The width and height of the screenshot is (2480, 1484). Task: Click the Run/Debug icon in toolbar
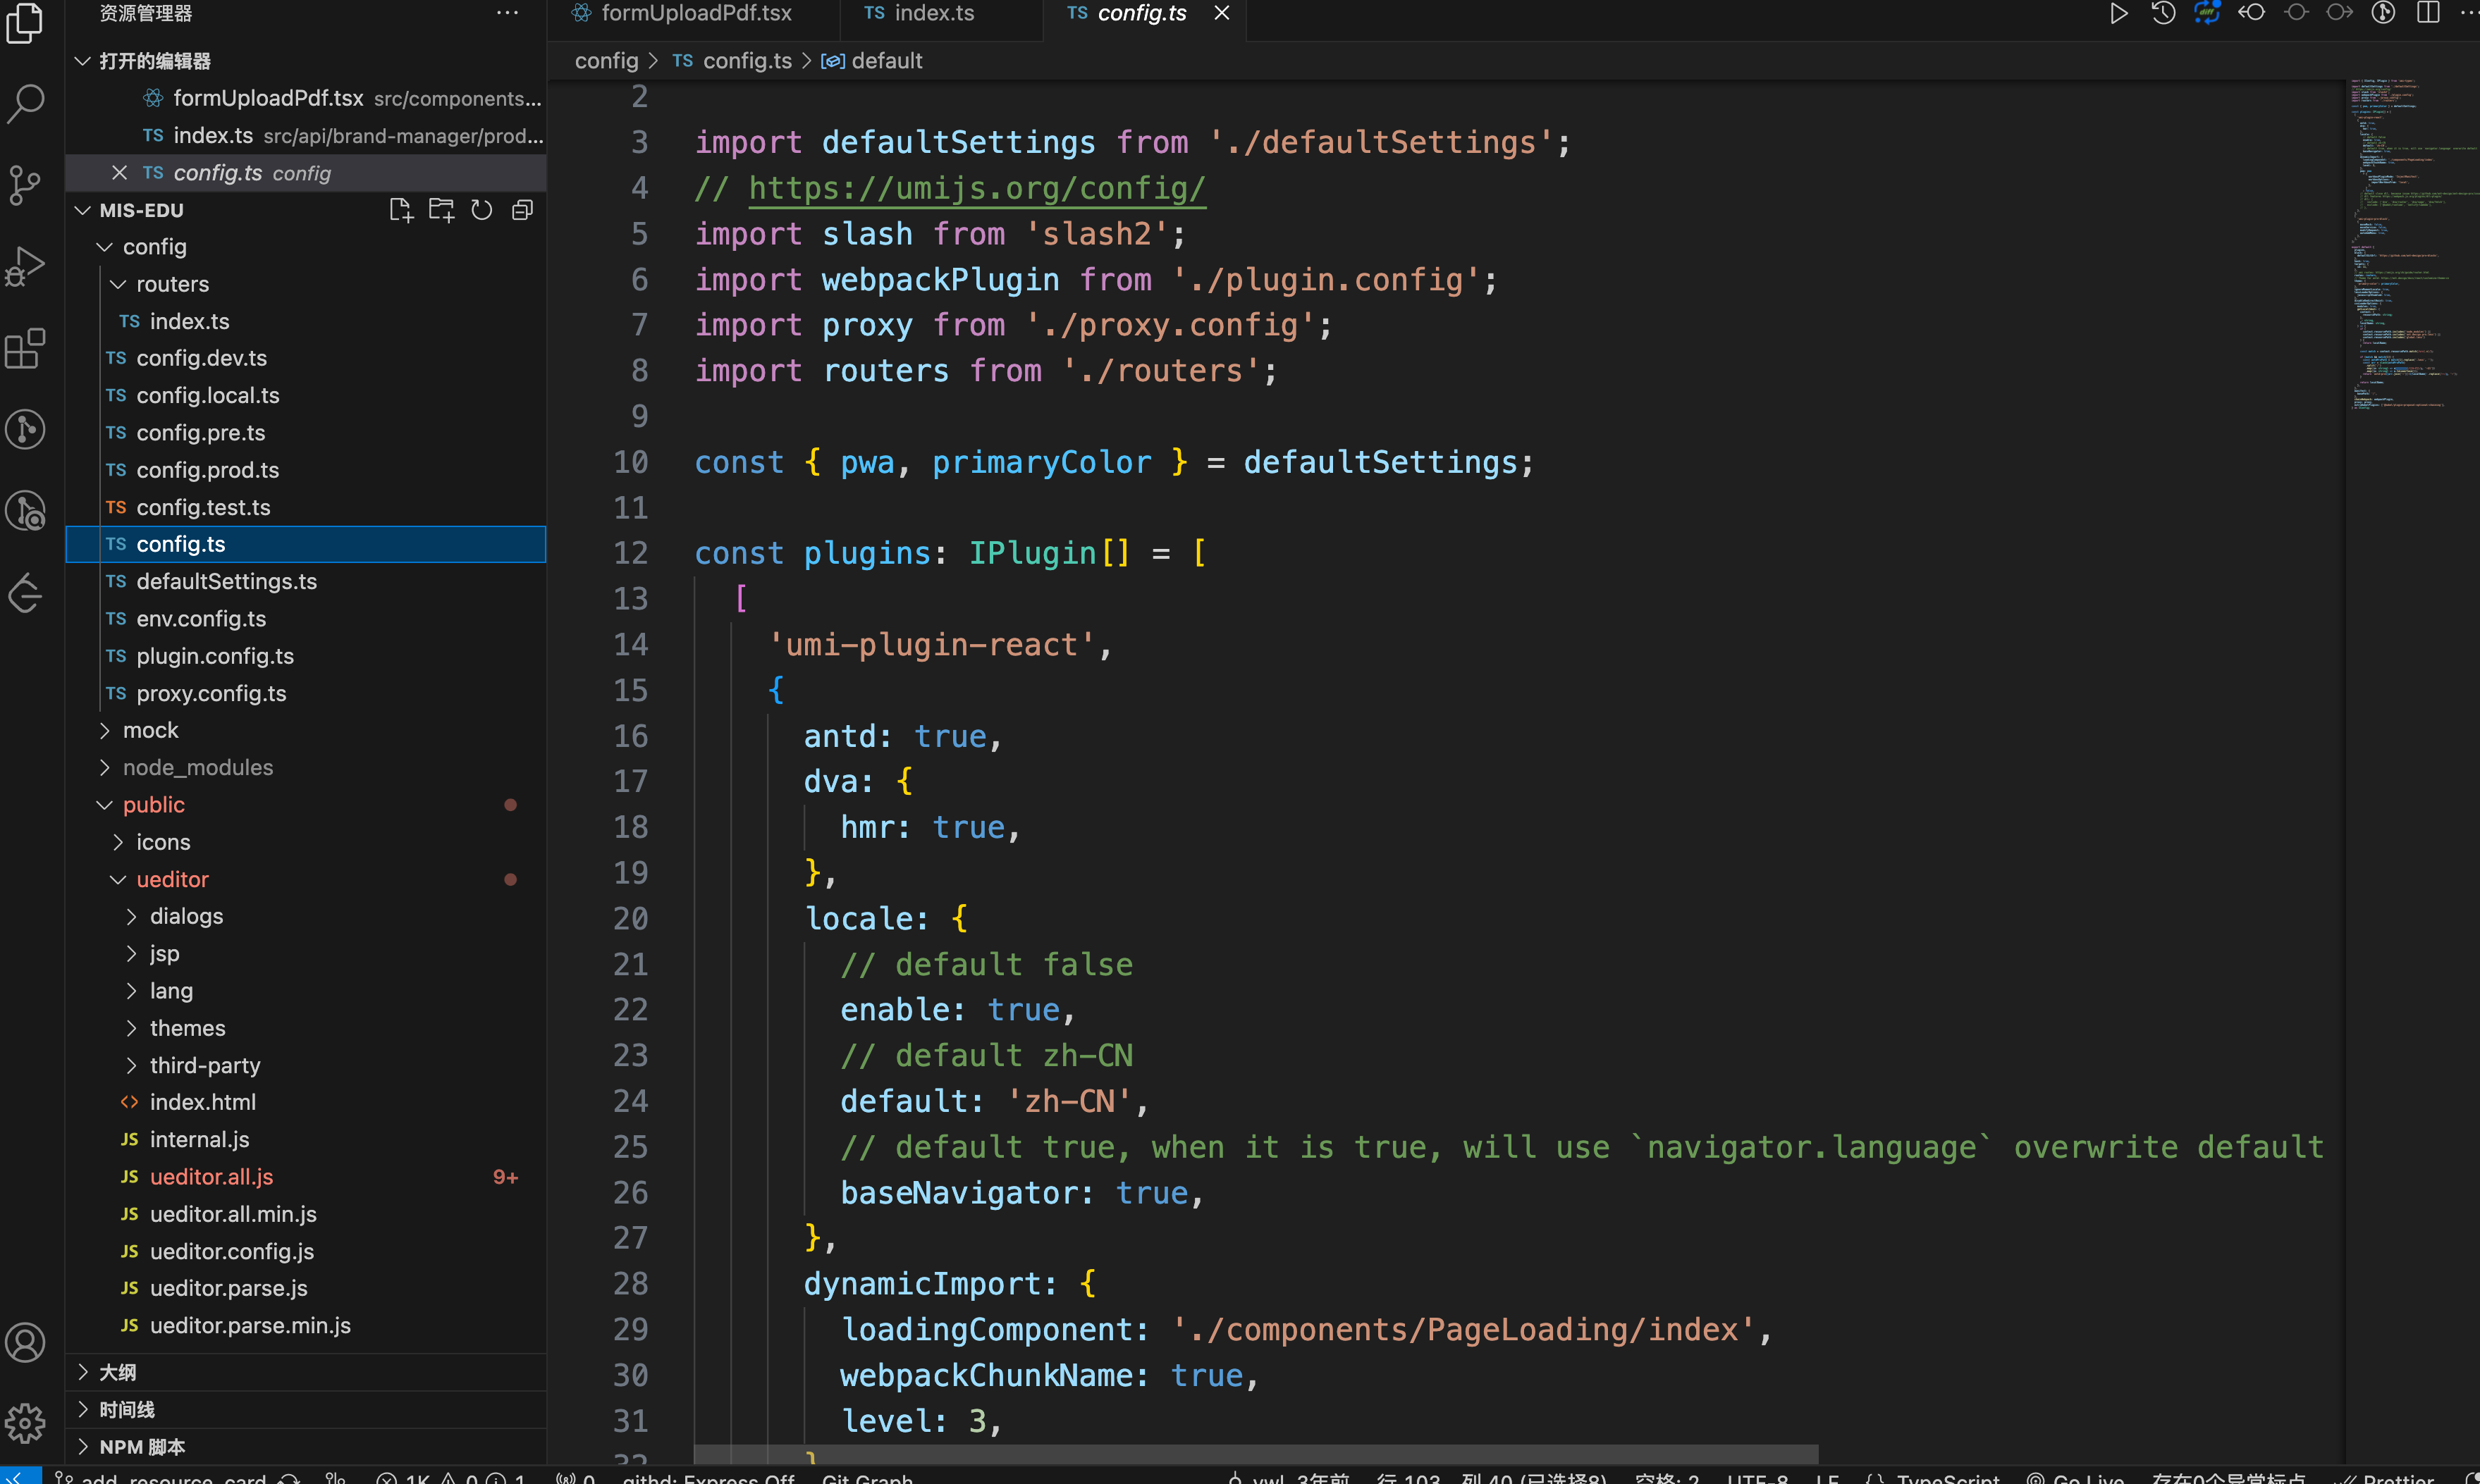(2114, 14)
